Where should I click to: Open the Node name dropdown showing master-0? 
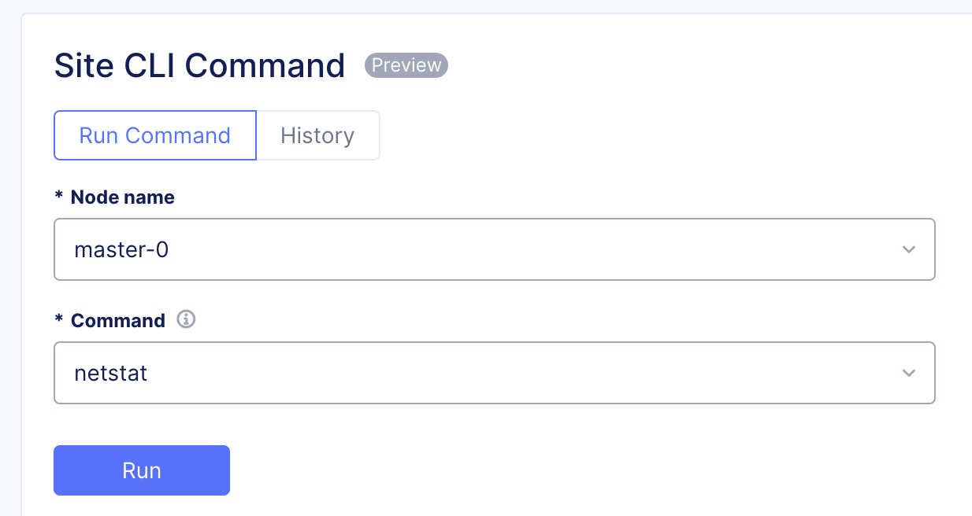pos(495,249)
